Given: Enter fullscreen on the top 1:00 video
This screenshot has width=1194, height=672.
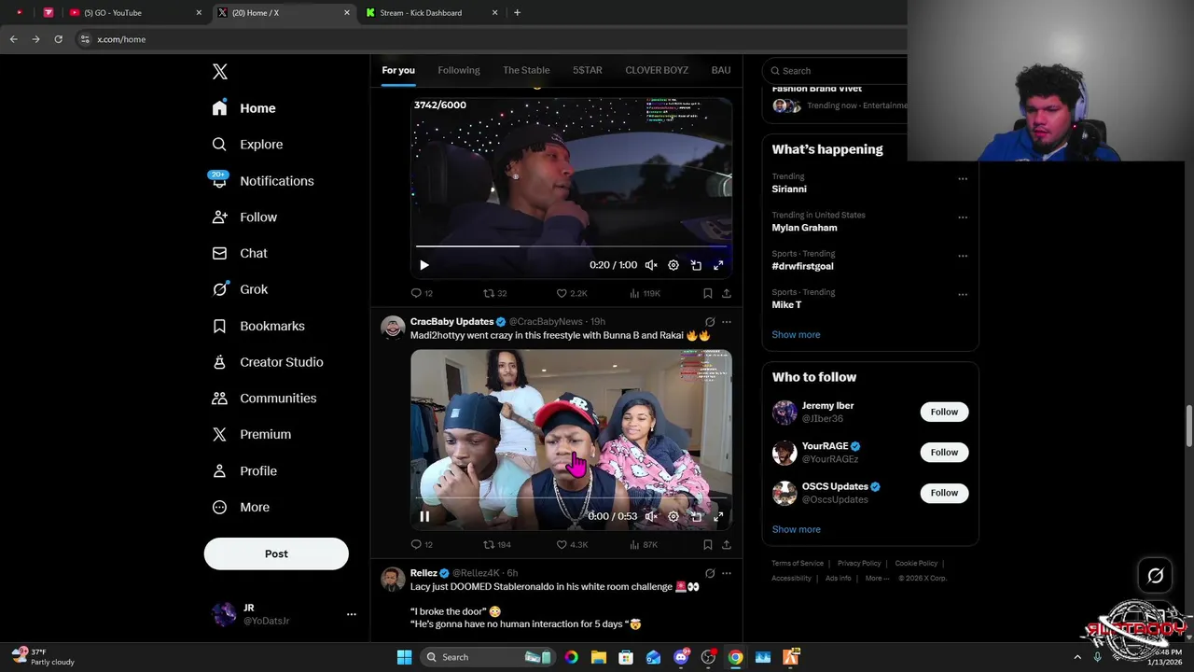Looking at the screenshot, I should point(718,265).
